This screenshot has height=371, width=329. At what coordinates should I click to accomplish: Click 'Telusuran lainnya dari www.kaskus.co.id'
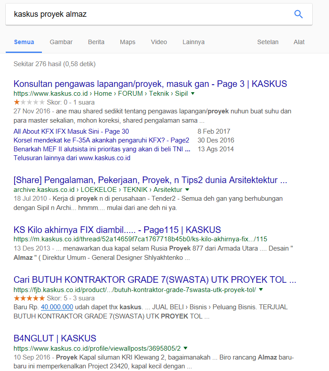[x=72, y=158]
